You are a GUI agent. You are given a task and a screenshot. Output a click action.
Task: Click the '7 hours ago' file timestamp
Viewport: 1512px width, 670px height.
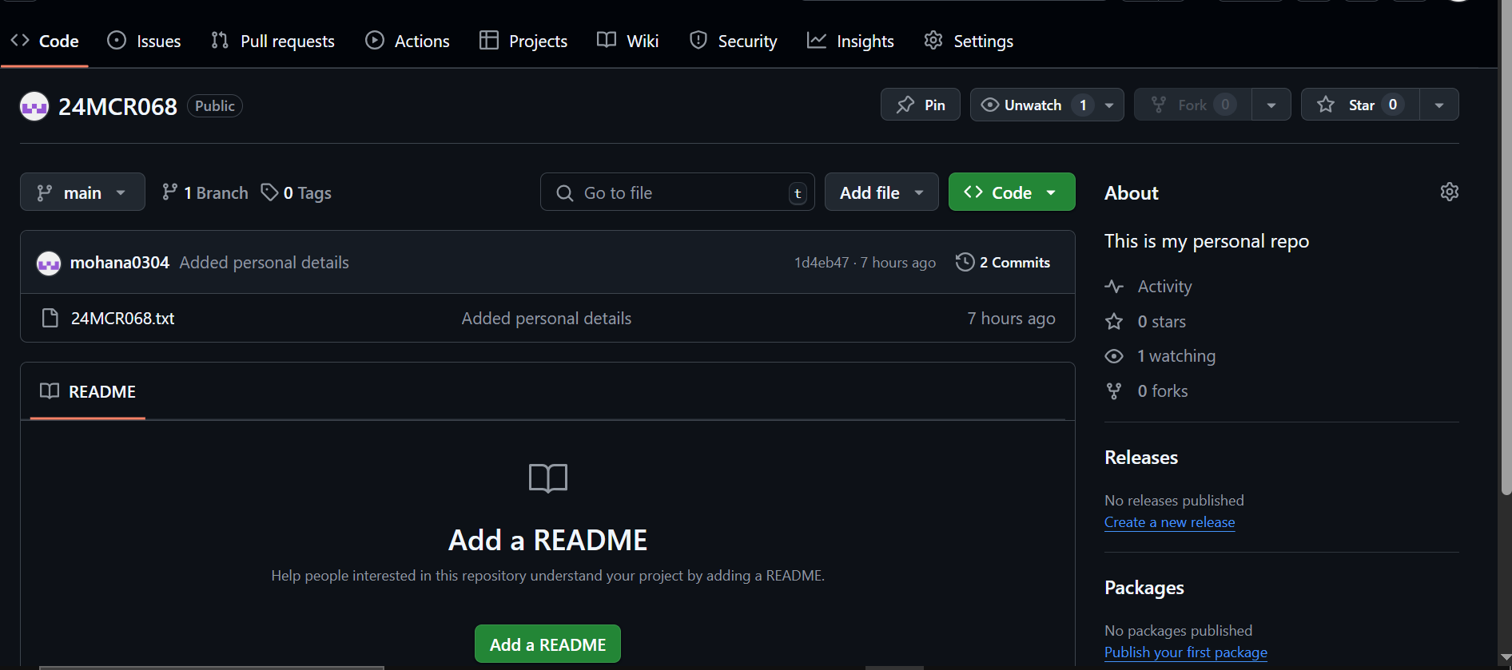1011,318
